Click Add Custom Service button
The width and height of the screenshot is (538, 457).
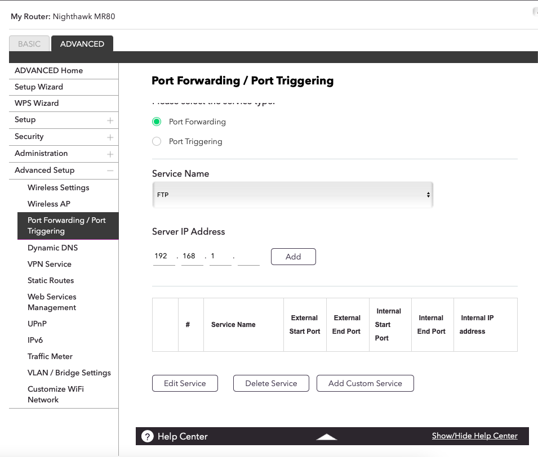[365, 383]
